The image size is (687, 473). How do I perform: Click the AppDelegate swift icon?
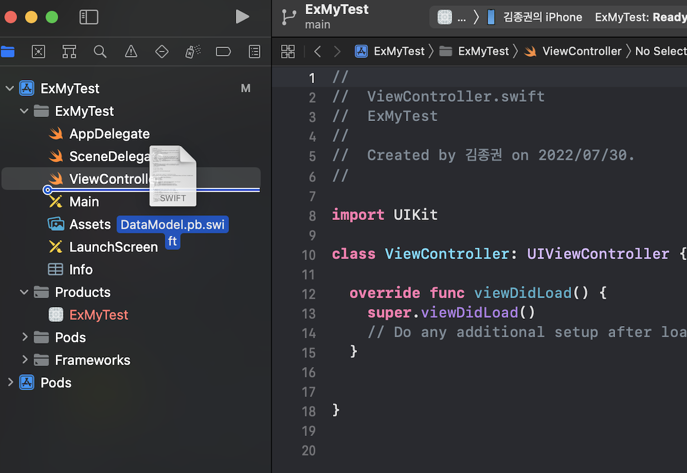pos(56,134)
